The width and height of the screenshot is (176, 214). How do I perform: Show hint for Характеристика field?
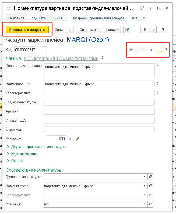[157, 93]
